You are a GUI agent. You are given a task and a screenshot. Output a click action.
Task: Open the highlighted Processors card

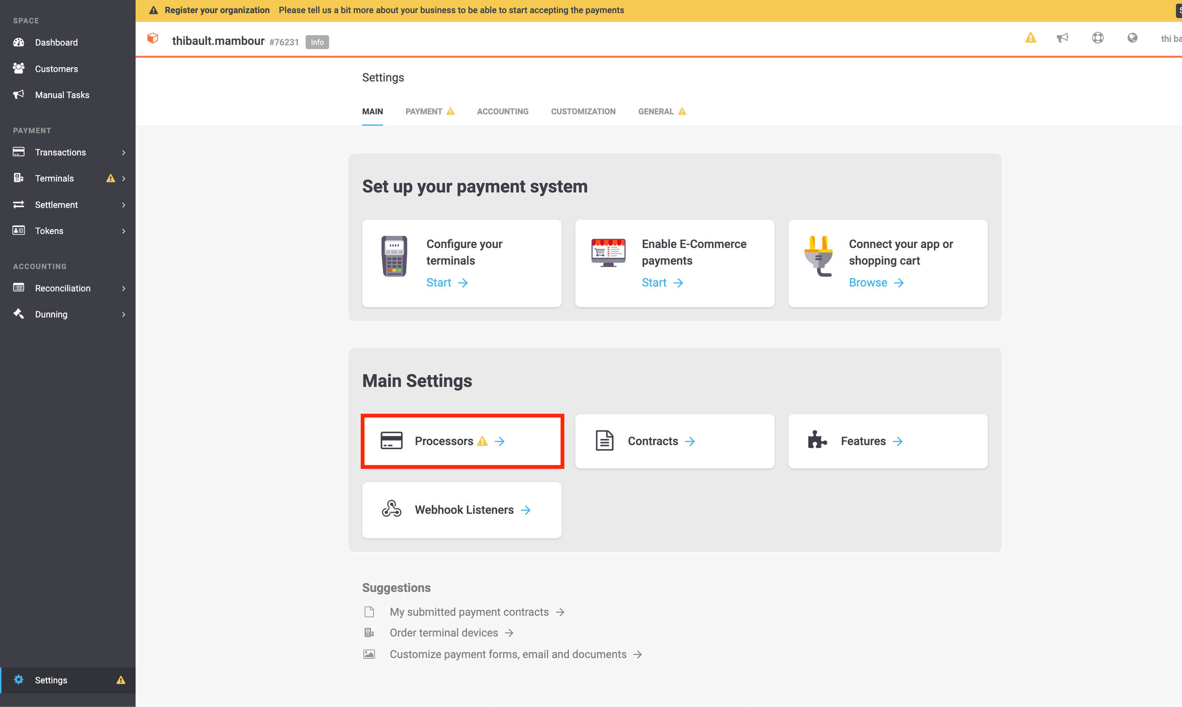[462, 441]
